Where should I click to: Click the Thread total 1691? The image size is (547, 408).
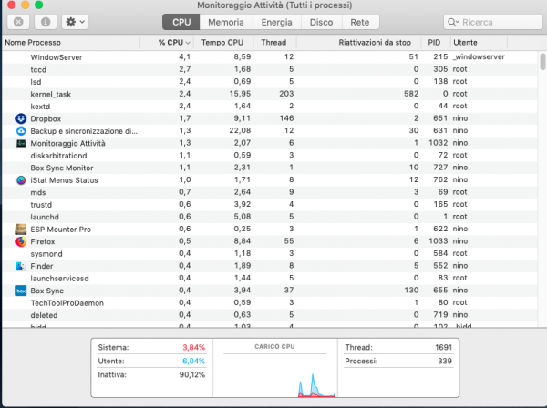[x=443, y=347]
